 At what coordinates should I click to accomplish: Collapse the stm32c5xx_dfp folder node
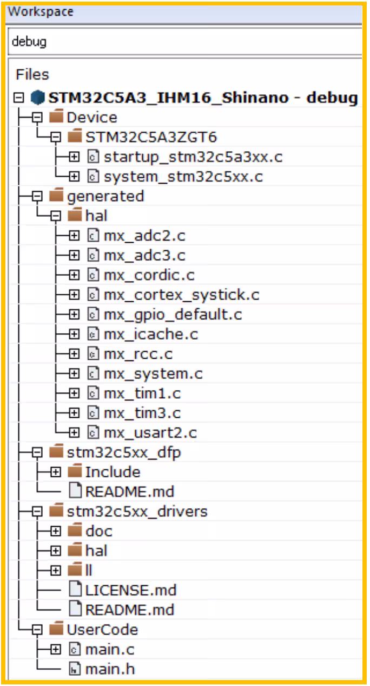click(38, 452)
